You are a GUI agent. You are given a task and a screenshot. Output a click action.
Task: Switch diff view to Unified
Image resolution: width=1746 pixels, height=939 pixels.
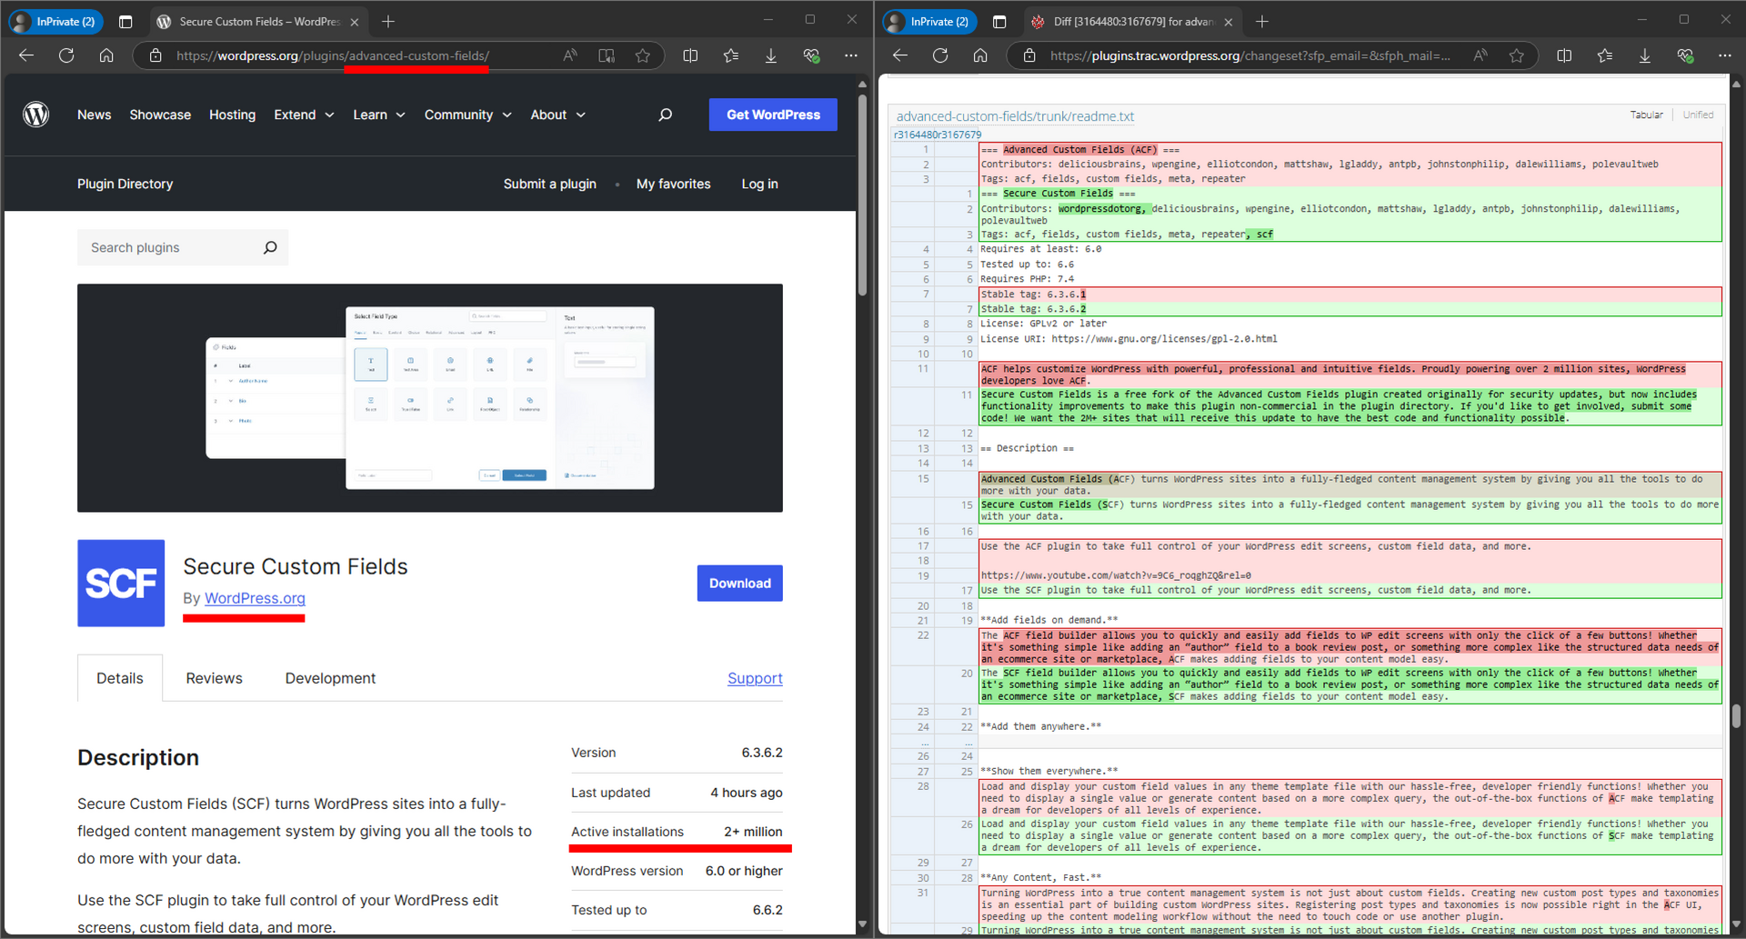coord(1698,115)
